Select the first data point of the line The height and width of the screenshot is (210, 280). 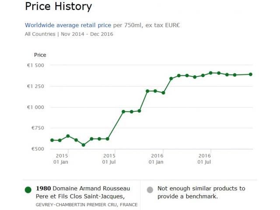tap(52, 140)
